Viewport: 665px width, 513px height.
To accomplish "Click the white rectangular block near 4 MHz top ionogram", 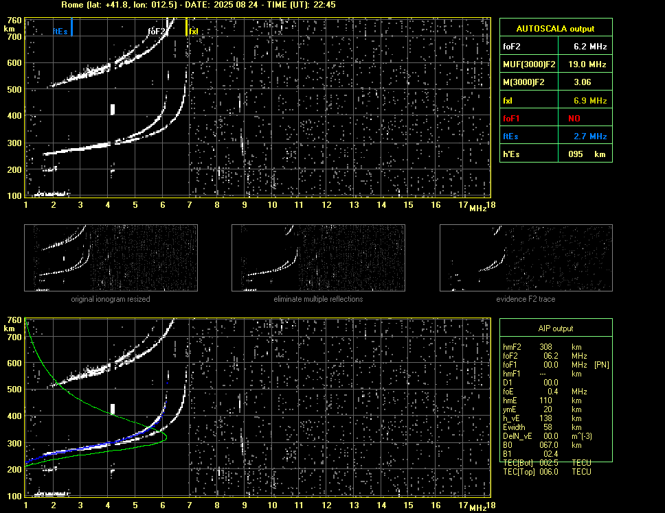I will (x=113, y=109).
